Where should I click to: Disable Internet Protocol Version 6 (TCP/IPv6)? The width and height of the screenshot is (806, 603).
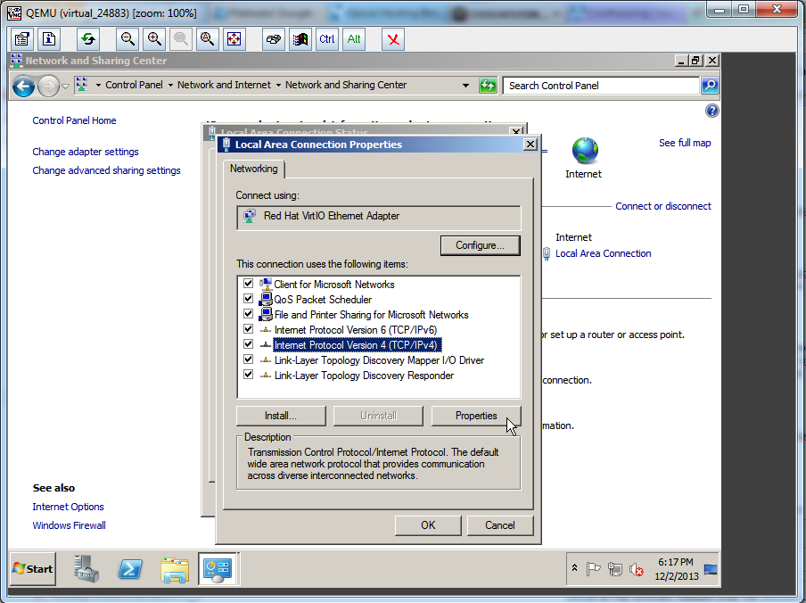point(248,330)
